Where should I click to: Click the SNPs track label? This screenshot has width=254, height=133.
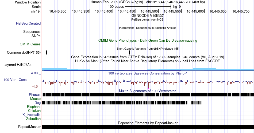36,36
